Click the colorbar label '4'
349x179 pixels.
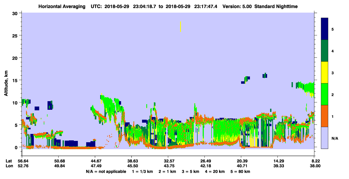[333, 51]
